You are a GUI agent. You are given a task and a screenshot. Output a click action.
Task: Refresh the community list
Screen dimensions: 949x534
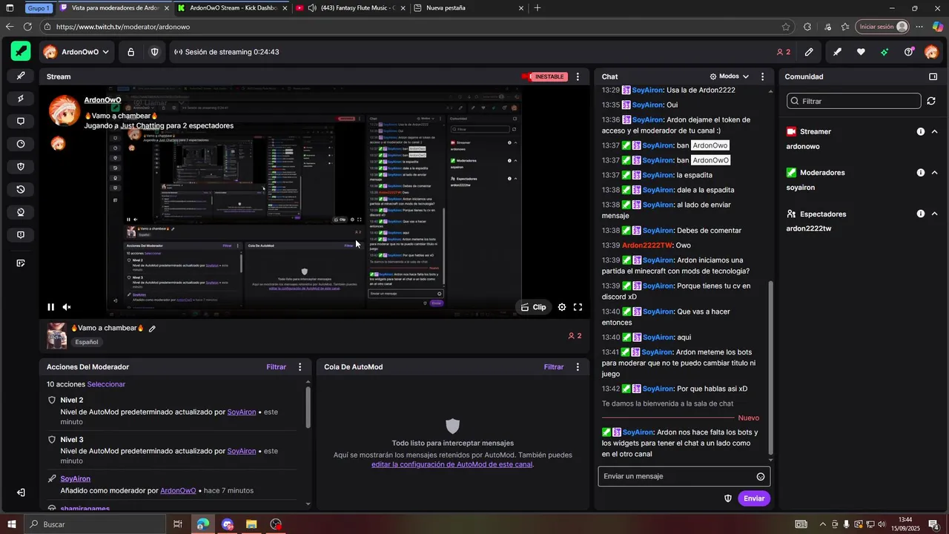click(x=932, y=101)
